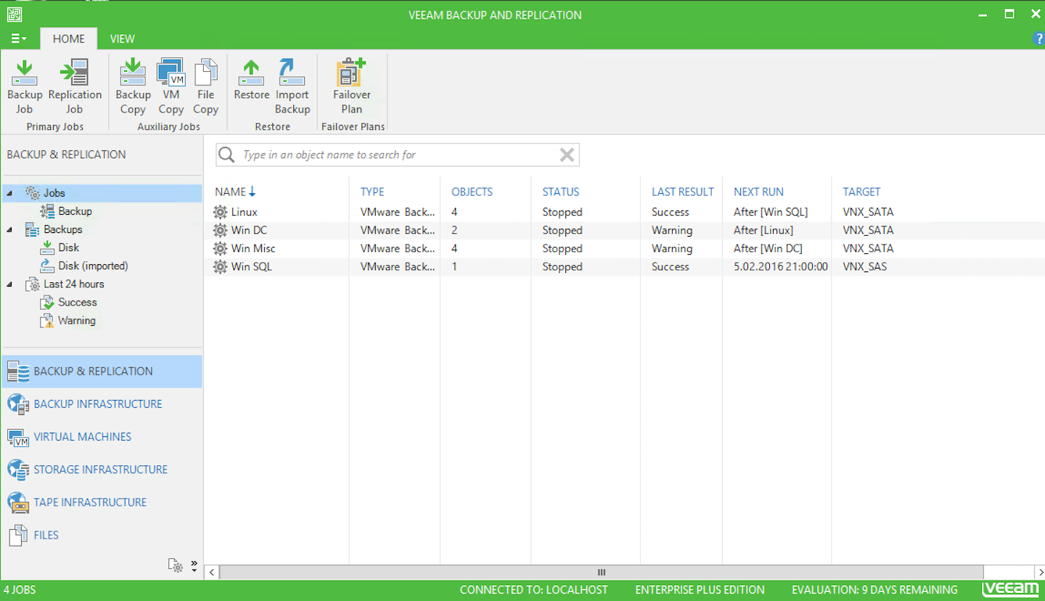Image resolution: width=1045 pixels, height=601 pixels.
Task: Clear the search box with the X
Action: 567,155
